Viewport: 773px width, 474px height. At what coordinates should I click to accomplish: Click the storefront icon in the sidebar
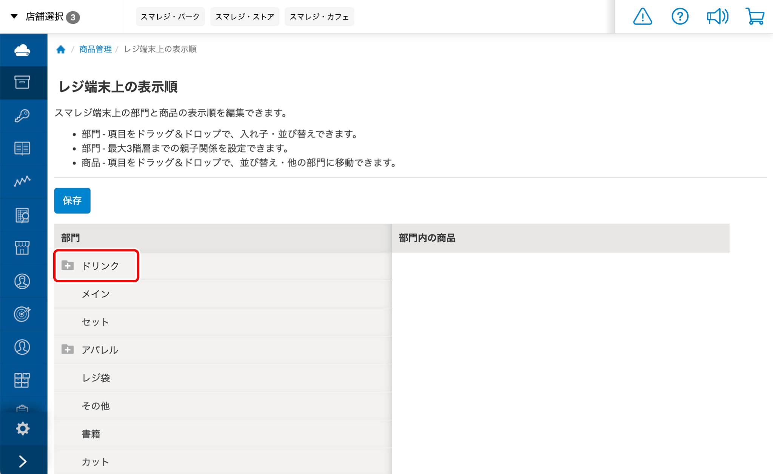tap(22, 248)
